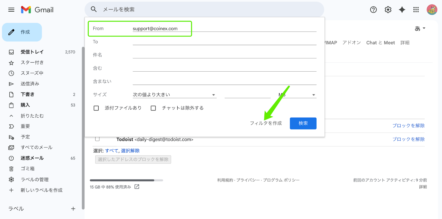Open the Help question mark icon

373,10
